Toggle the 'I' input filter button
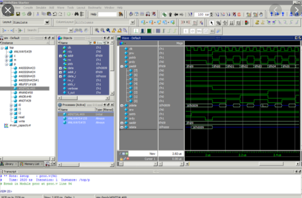Screen dimensions: 302x198 coord(185,31)
